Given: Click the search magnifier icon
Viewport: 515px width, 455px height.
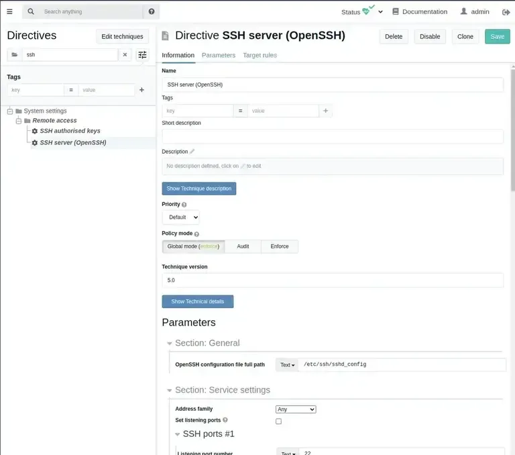Looking at the screenshot, I should (x=31, y=11).
